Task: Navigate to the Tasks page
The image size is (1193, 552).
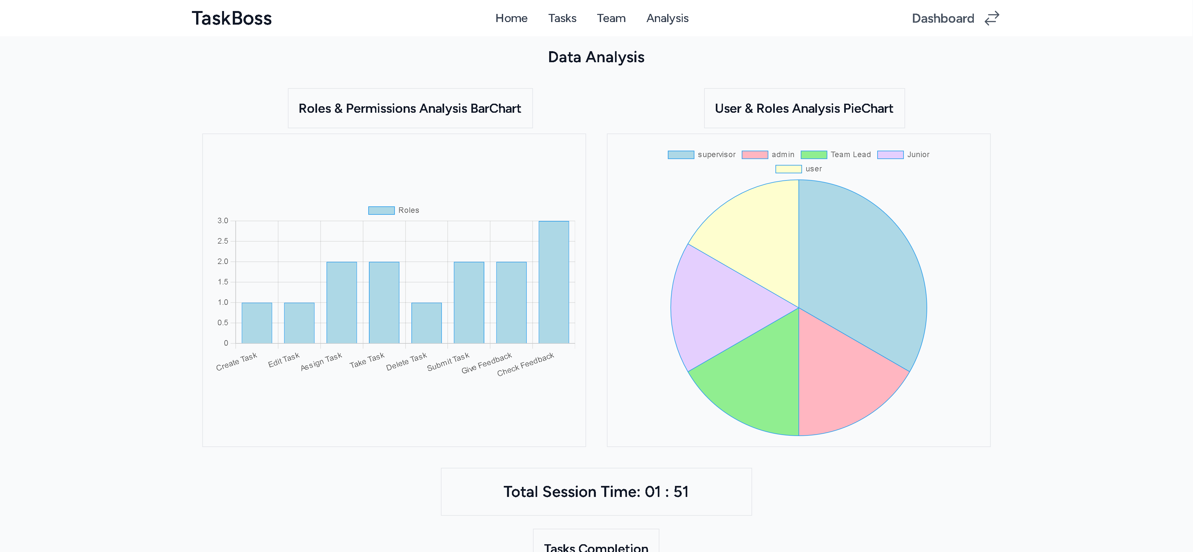Action: point(562,18)
